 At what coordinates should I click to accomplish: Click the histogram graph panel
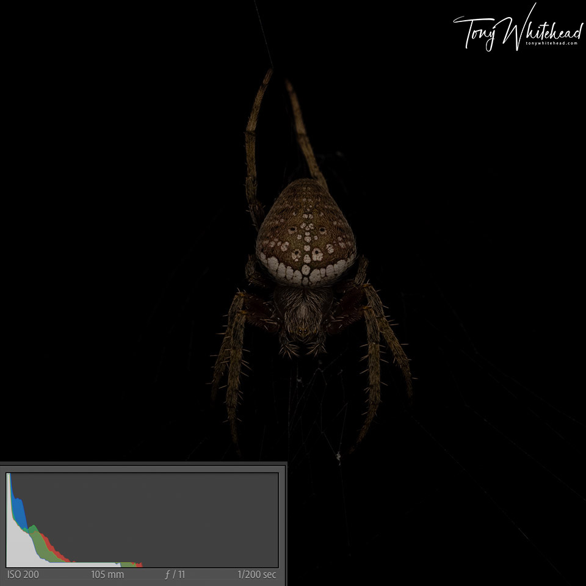[x=142, y=520]
